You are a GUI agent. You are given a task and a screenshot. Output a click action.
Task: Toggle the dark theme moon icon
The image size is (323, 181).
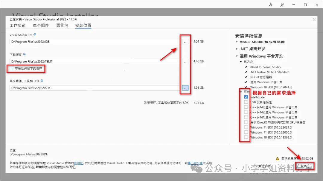pyautogui.click(x=270, y=5)
